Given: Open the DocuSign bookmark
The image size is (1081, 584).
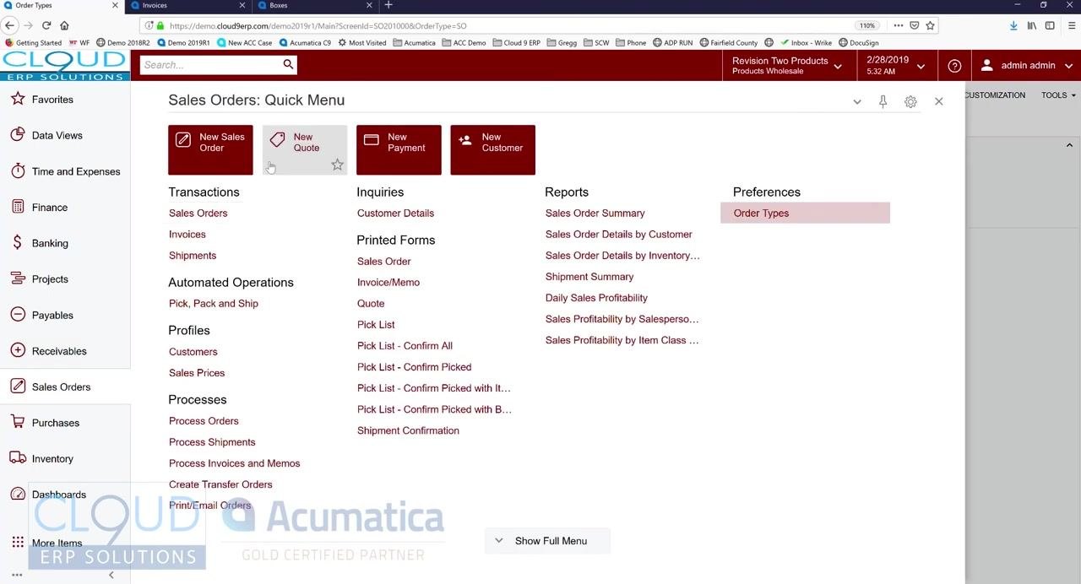Looking at the screenshot, I should (858, 43).
